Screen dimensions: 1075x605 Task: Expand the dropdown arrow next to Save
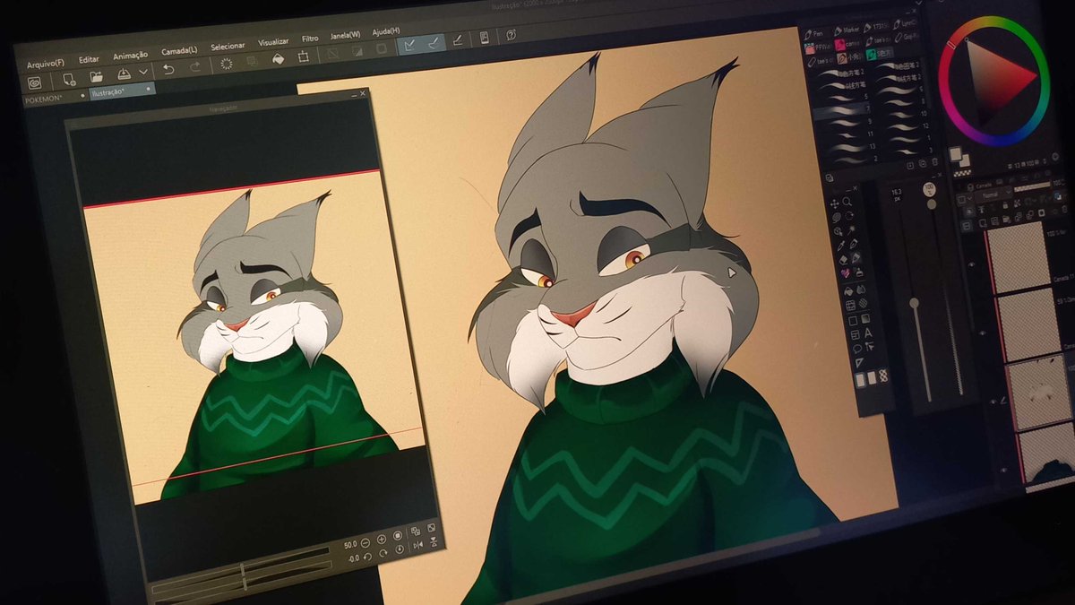[x=143, y=72]
